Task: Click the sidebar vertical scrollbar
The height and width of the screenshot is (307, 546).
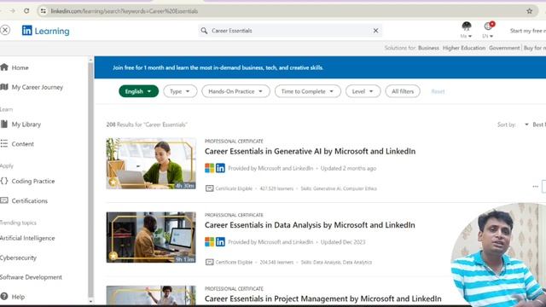Action: tap(90, 180)
